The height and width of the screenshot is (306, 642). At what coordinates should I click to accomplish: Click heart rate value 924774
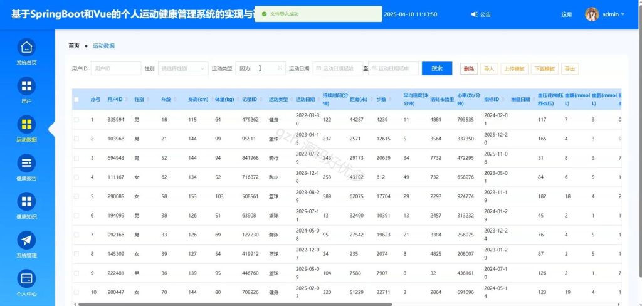coord(466,196)
